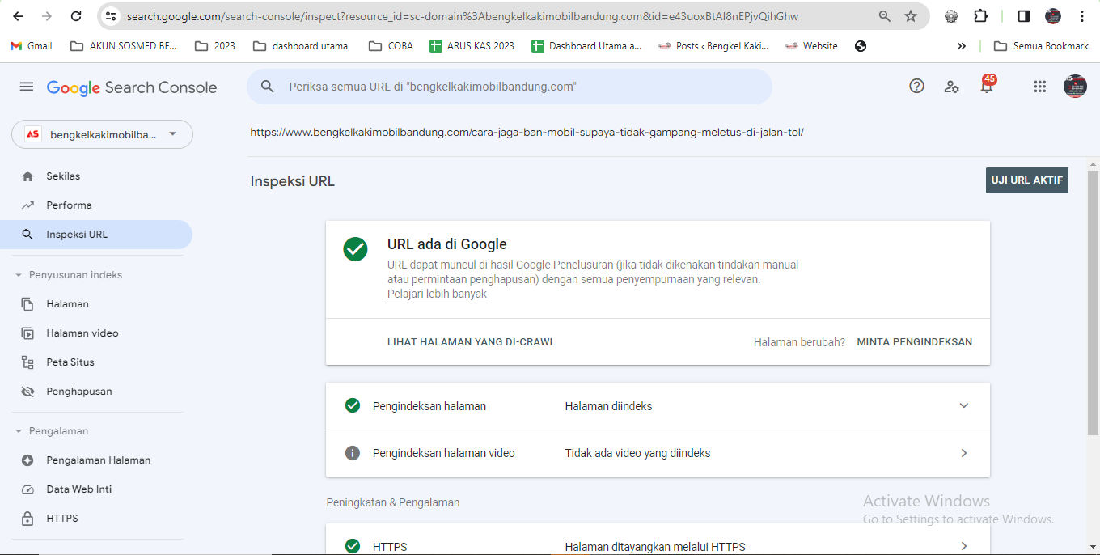This screenshot has width=1100, height=555.
Task: Click the Peningkatan & Pengalaman heading
Action: coord(393,502)
